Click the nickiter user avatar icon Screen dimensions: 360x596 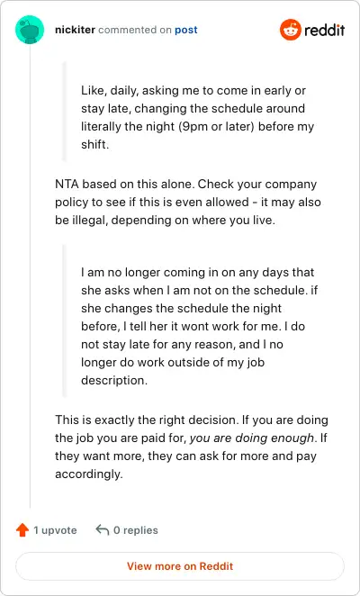[30, 30]
